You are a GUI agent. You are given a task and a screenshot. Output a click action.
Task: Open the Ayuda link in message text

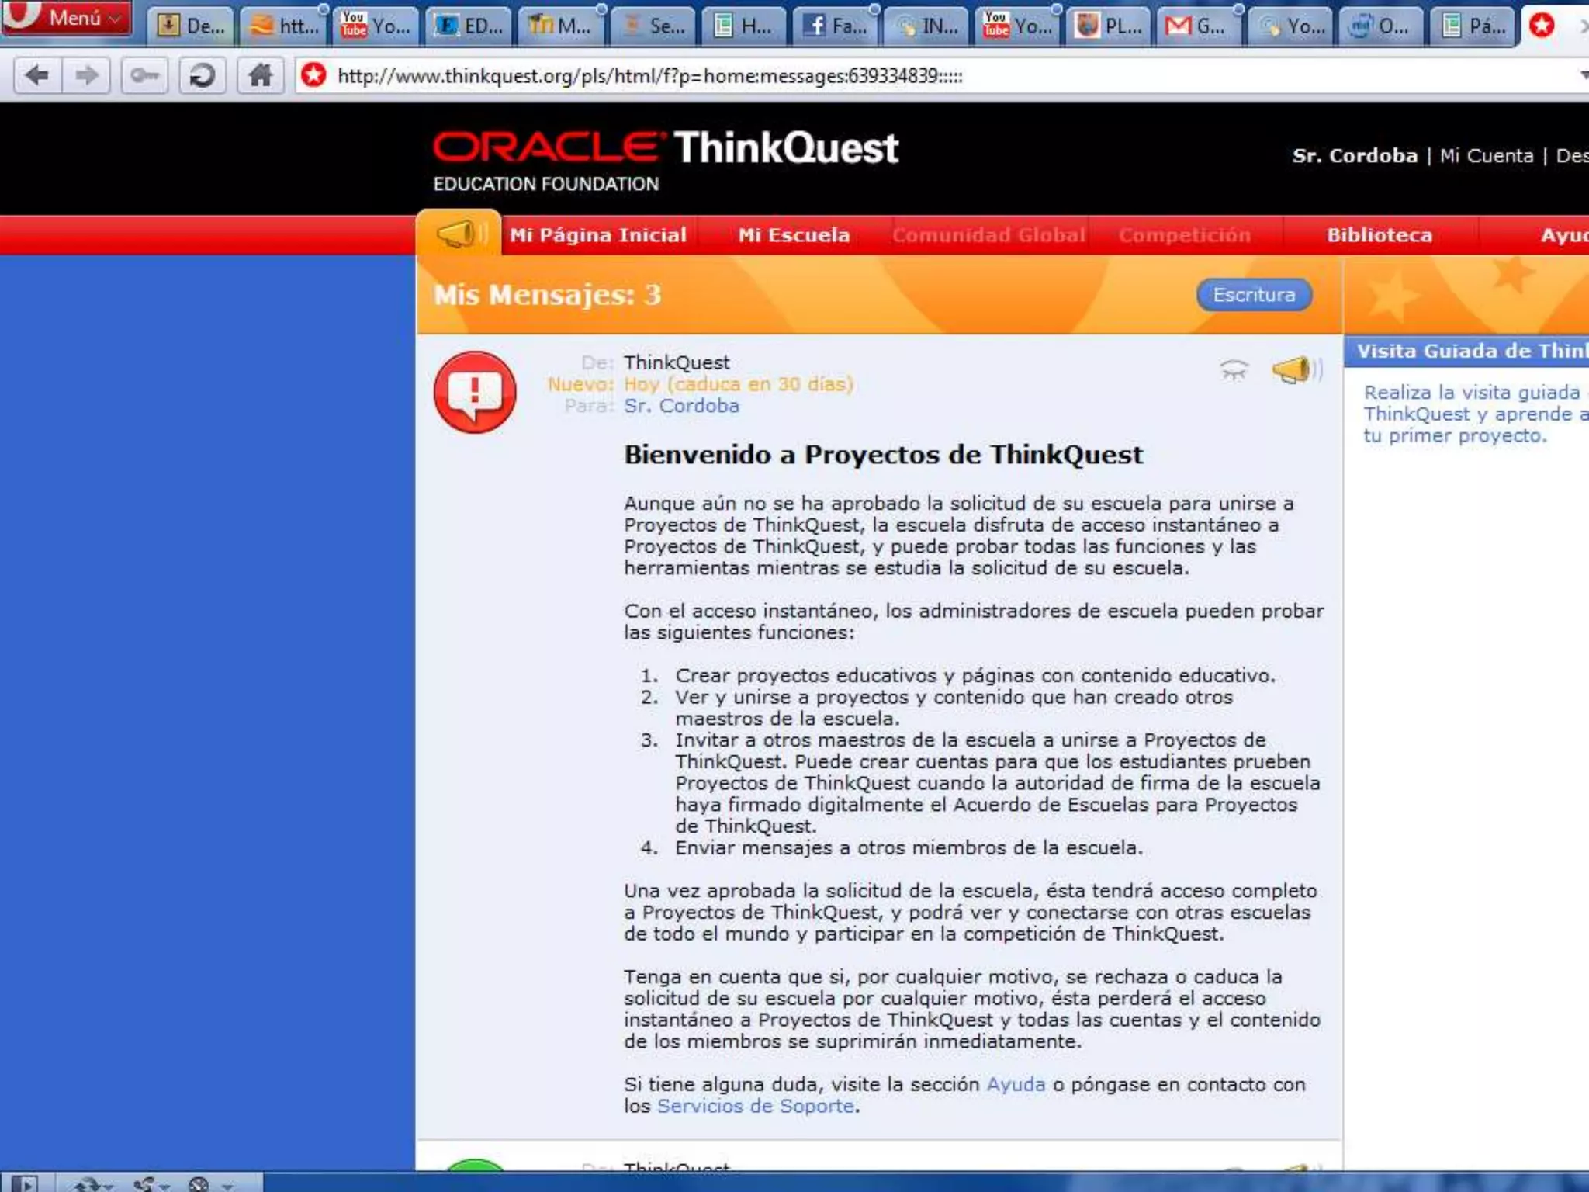[1015, 1084]
